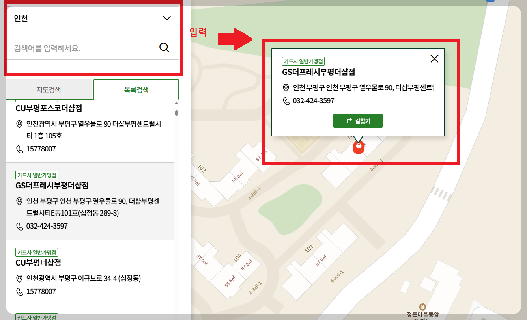This screenshot has height=320, width=527.
Task: Click the list scrollbar thumb
Action: (x=176, y=113)
